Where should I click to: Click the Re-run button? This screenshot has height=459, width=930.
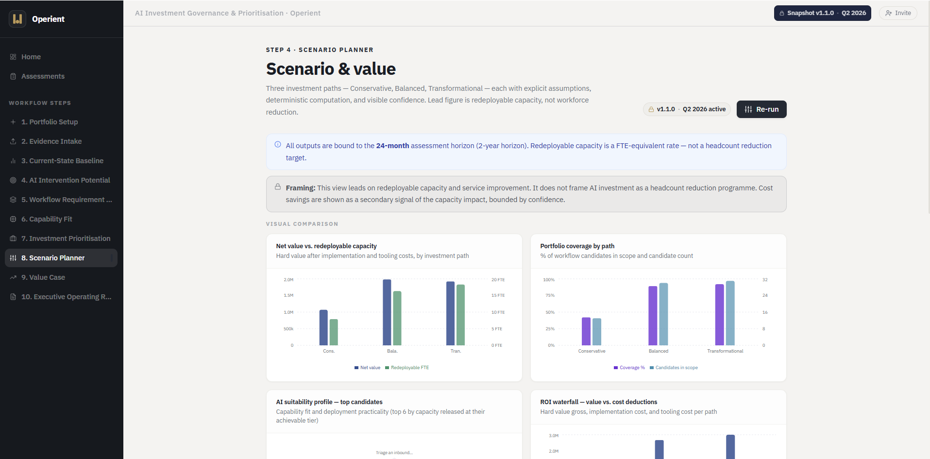[761, 109]
